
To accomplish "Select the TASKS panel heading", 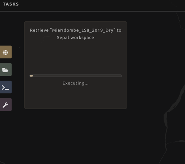I will [11, 4].
